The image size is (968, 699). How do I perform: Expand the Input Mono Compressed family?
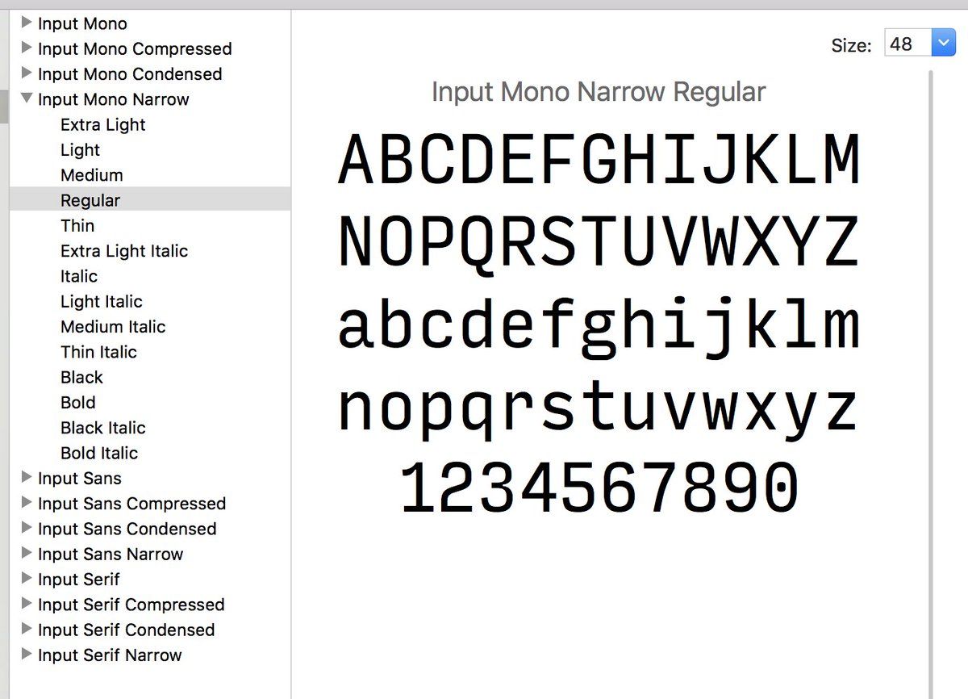tap(27, 48)
